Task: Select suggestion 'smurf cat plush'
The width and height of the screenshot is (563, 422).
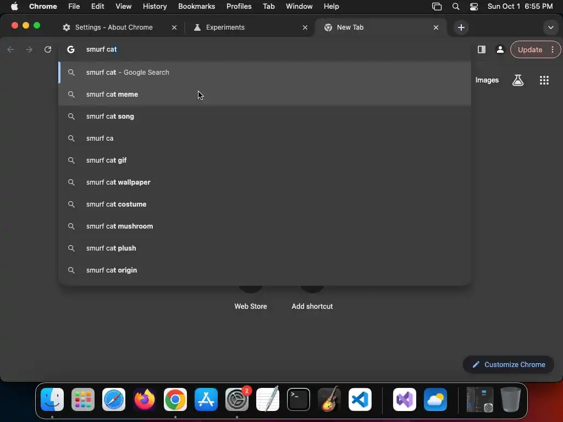Action: tap(264, 248)
